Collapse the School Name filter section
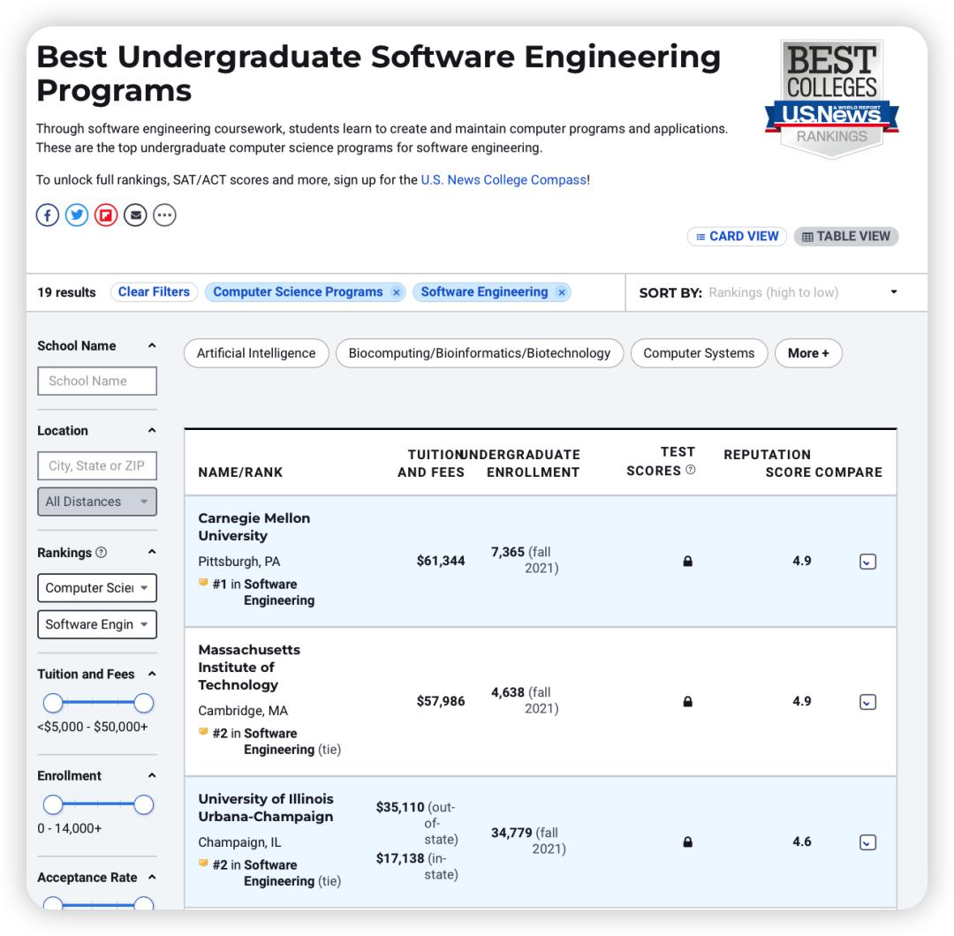The width and height of the screenshot is (954, 936). (151, 346)
